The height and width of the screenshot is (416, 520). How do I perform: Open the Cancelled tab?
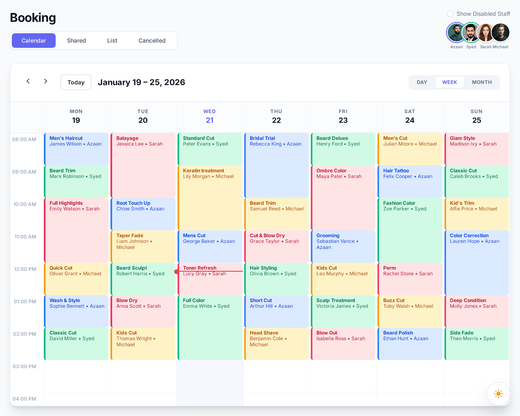pyautogui.click(x=152, y=41)
